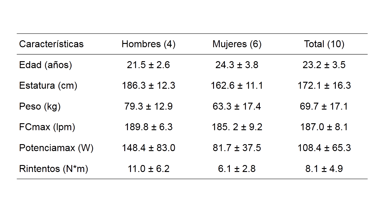Click the Peso (kg) row label
Image resolution: width=388 pixels, height=218 pixels.
click(x=40, y=107)
